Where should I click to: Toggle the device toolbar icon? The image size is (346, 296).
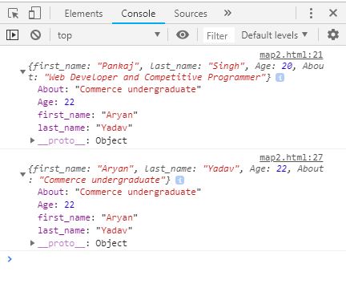click(x=34, y=13)
